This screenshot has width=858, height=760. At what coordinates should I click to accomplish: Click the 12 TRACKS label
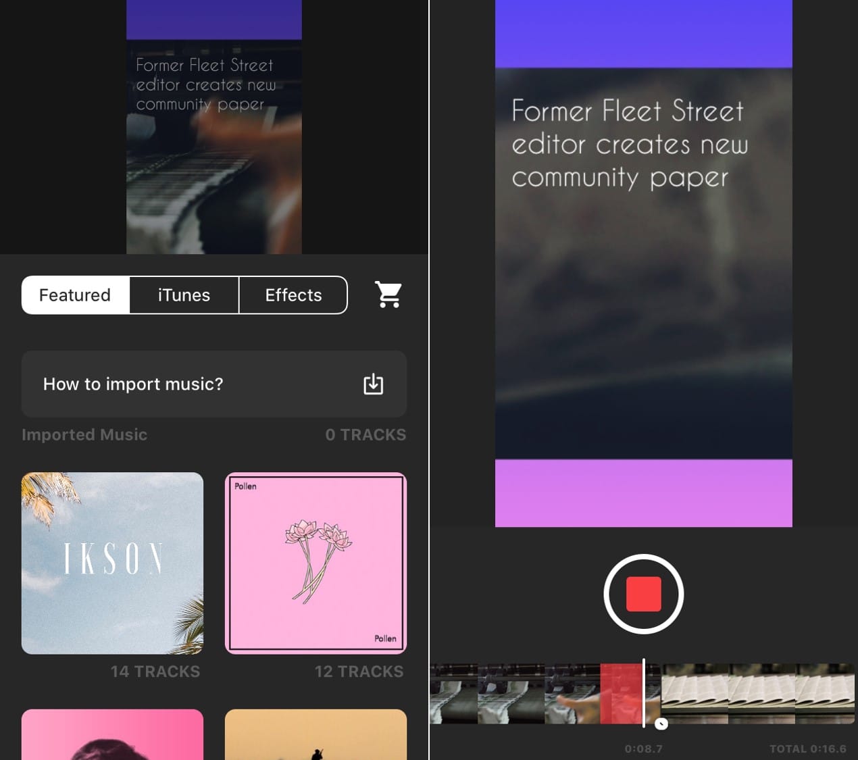[x=359, y=672]
